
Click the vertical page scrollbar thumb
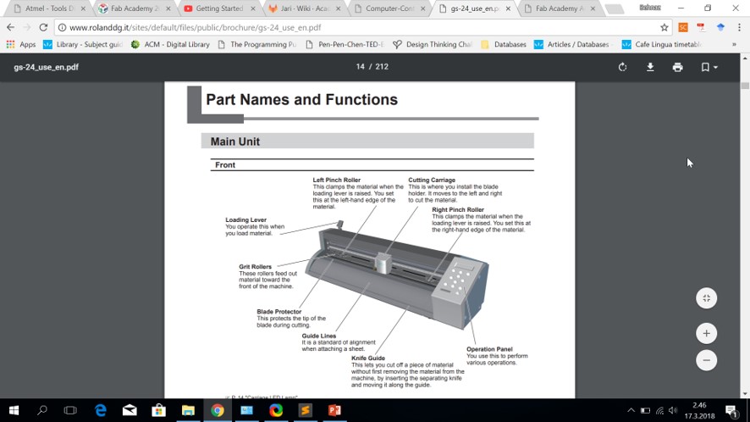tap(745, 86)
